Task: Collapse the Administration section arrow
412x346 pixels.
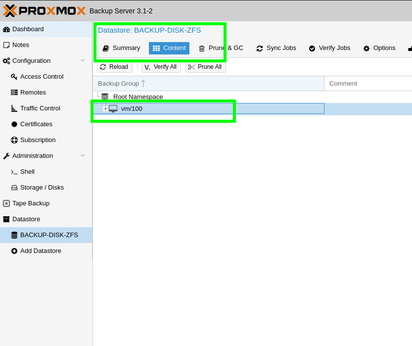Action: click(x=83, y=156)
